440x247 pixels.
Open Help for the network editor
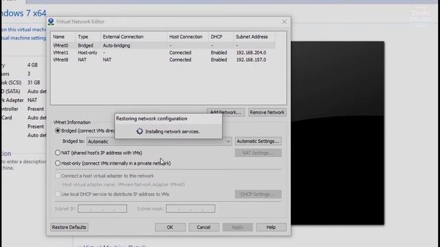[271, 227]
